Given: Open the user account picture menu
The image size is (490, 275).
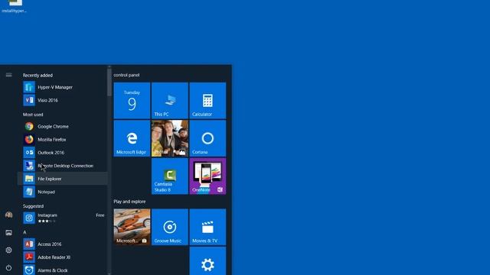Looking at the screenshot, I should point(8,215).
